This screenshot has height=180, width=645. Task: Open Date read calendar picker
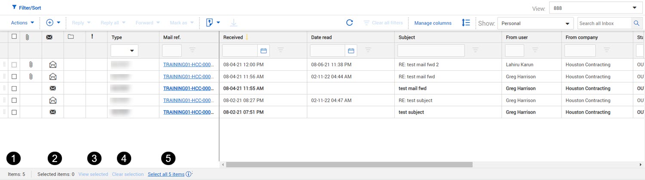[x=351, y=51]
